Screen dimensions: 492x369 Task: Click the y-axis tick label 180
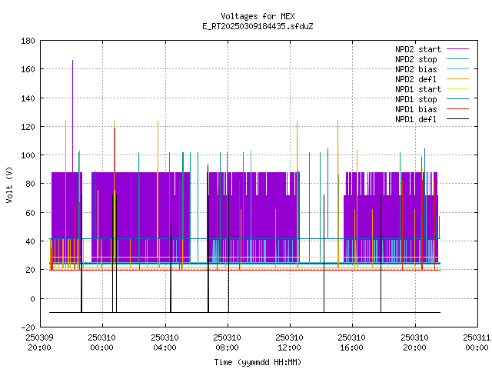pos(28,41)
